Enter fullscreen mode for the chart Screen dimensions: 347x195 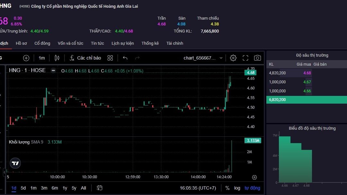[x=245, y=58]
